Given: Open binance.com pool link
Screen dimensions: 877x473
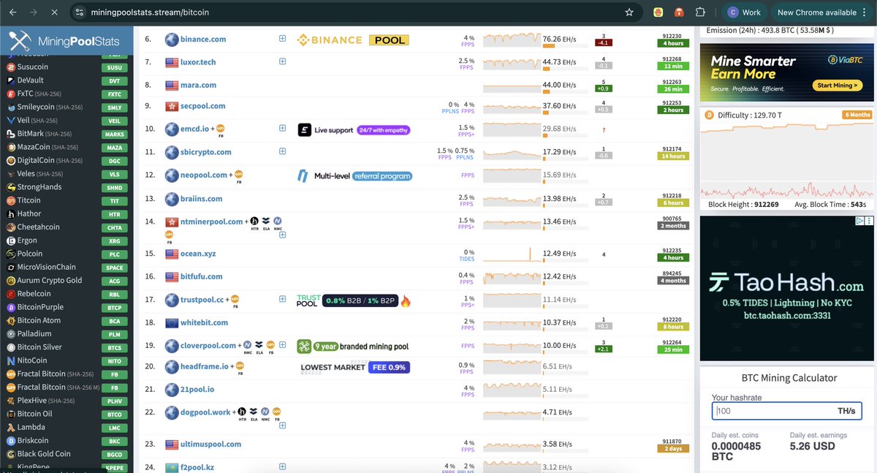Looking at the screenshot, I should [x=203, y=39].
